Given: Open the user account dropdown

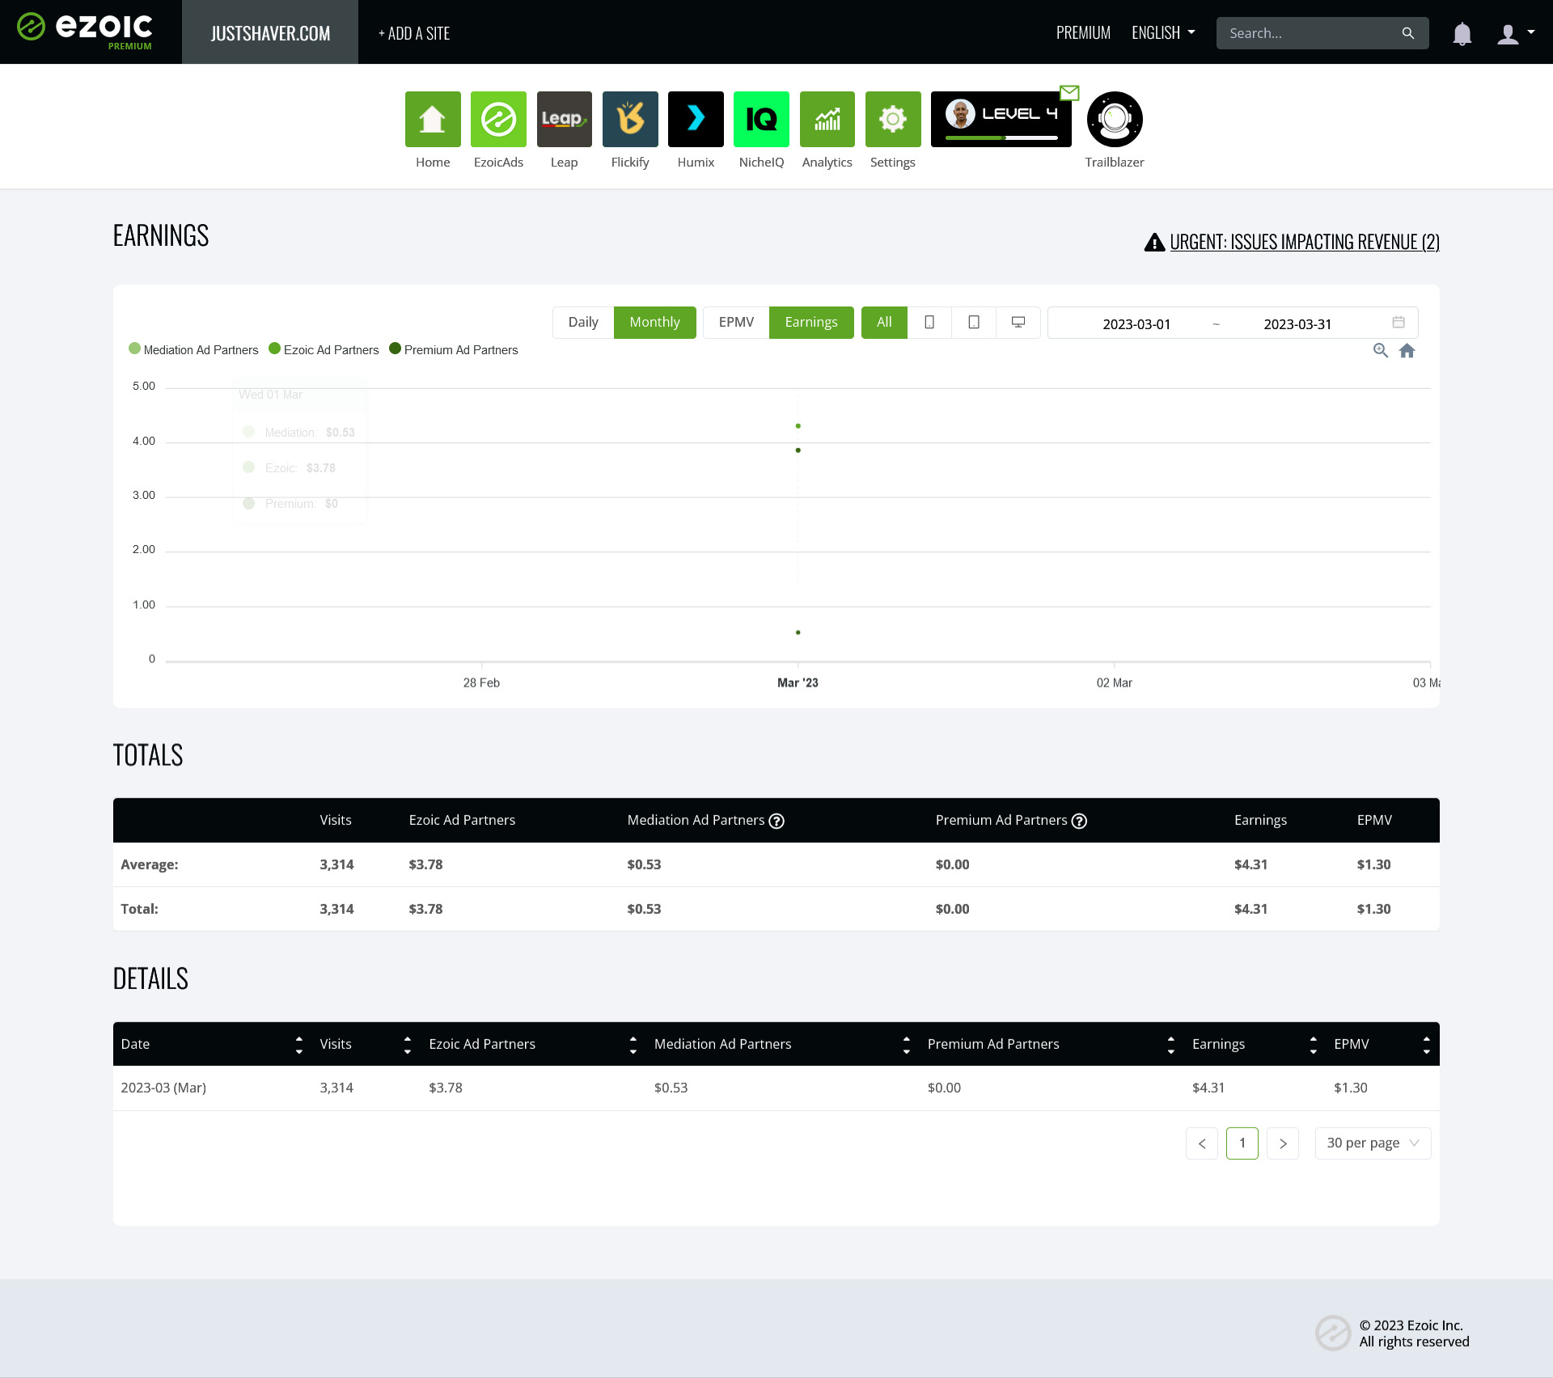Looking at the screenshot, I should tap(1515, 33).
